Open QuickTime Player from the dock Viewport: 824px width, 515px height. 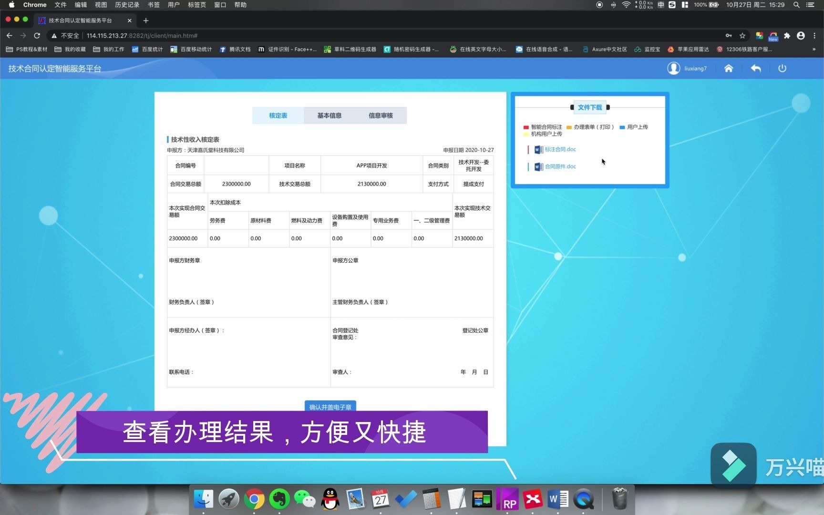point(583,499)
